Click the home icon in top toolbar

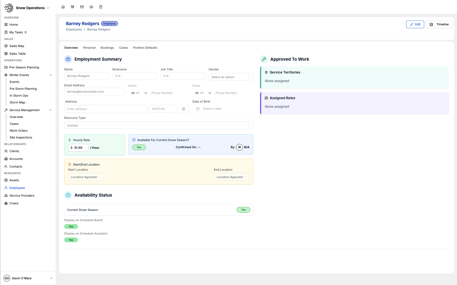click(x=63, y=7)
